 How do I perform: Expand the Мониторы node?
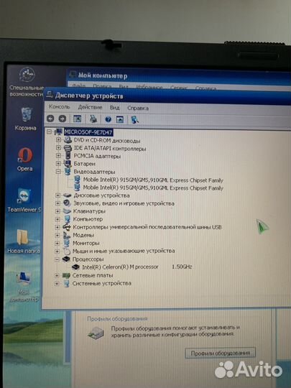click(57, 243)
